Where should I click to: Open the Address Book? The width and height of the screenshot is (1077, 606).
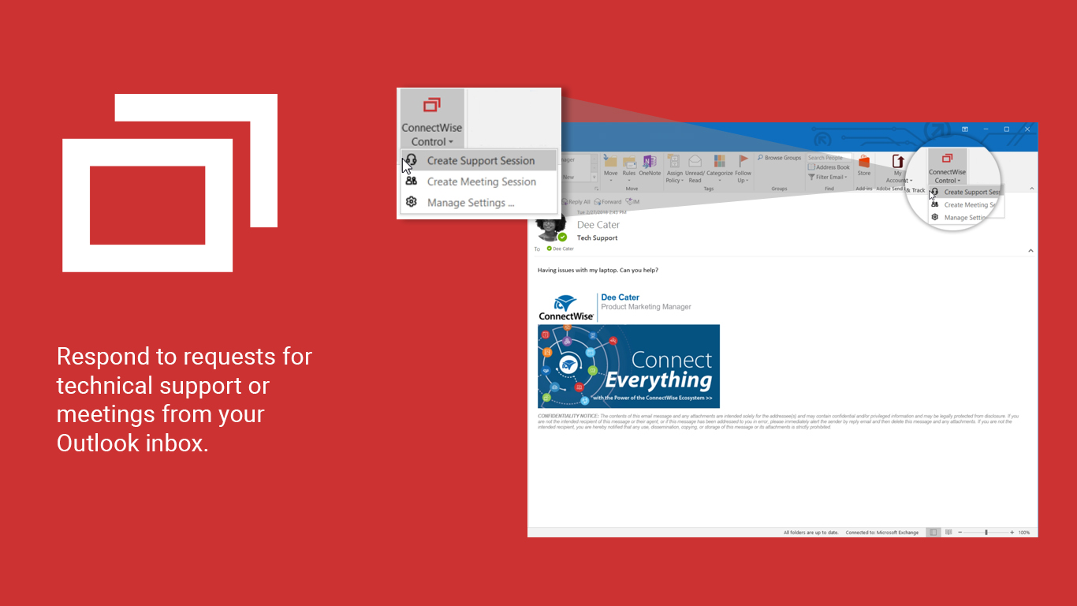pyautogui.click(x=829, y=167)
